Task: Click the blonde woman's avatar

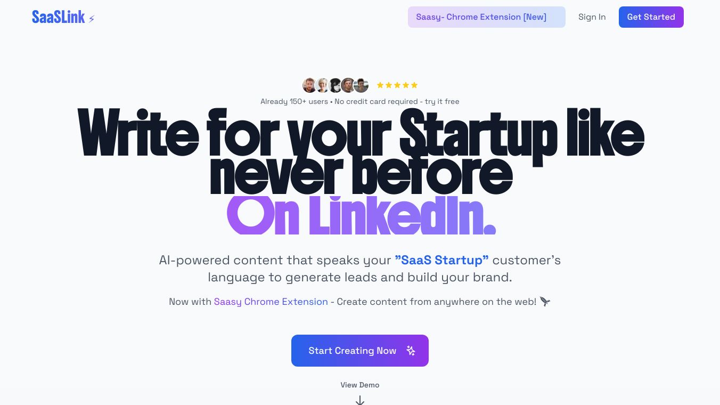Action: (x=322, y=85)
